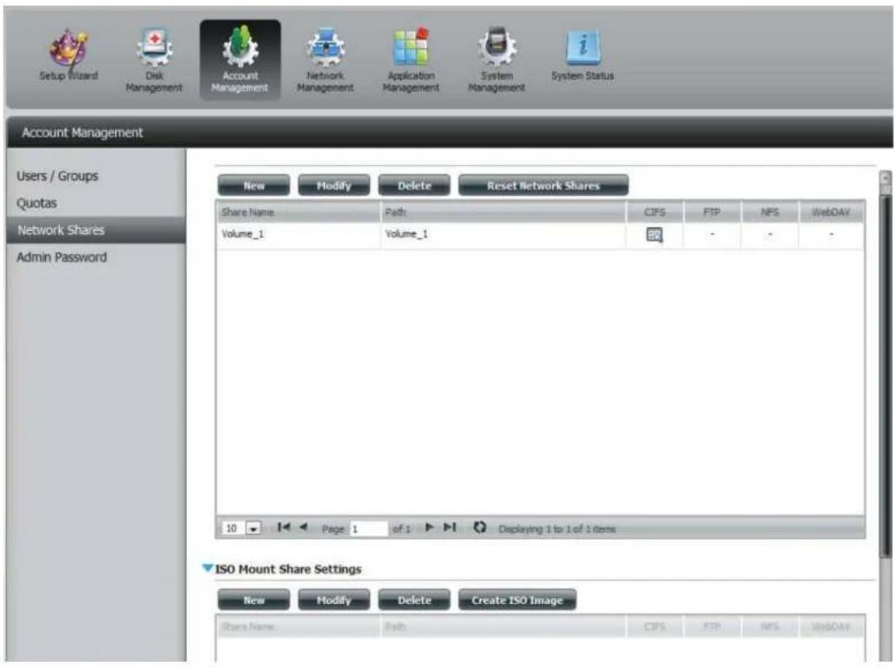894x668 pixels.
Task: Select Network Shares in the sidebar
Action: 96,230
